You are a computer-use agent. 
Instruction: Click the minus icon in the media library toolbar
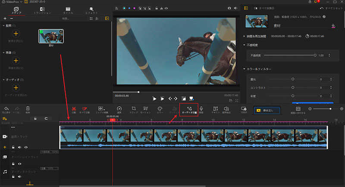[x=12, y=18]
